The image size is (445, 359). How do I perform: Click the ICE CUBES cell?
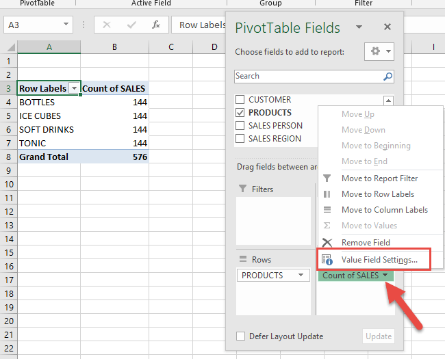49,116
